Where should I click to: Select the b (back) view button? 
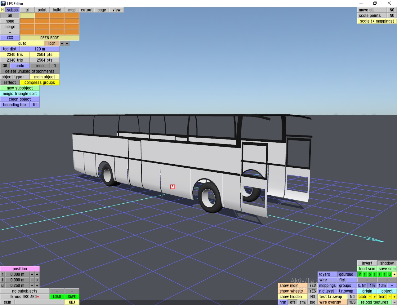(370, 274)
